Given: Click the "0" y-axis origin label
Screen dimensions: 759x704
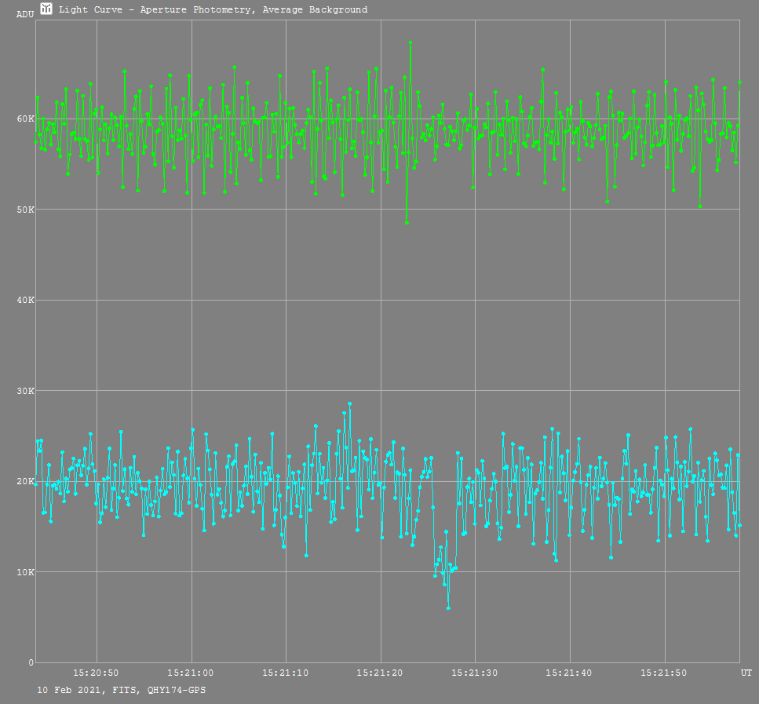Looking at the screenshot, I should tap(31, 662).
